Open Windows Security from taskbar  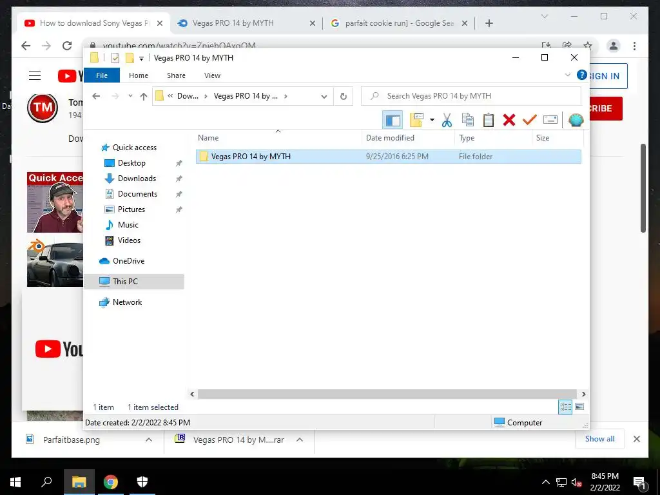coord(142,482)
